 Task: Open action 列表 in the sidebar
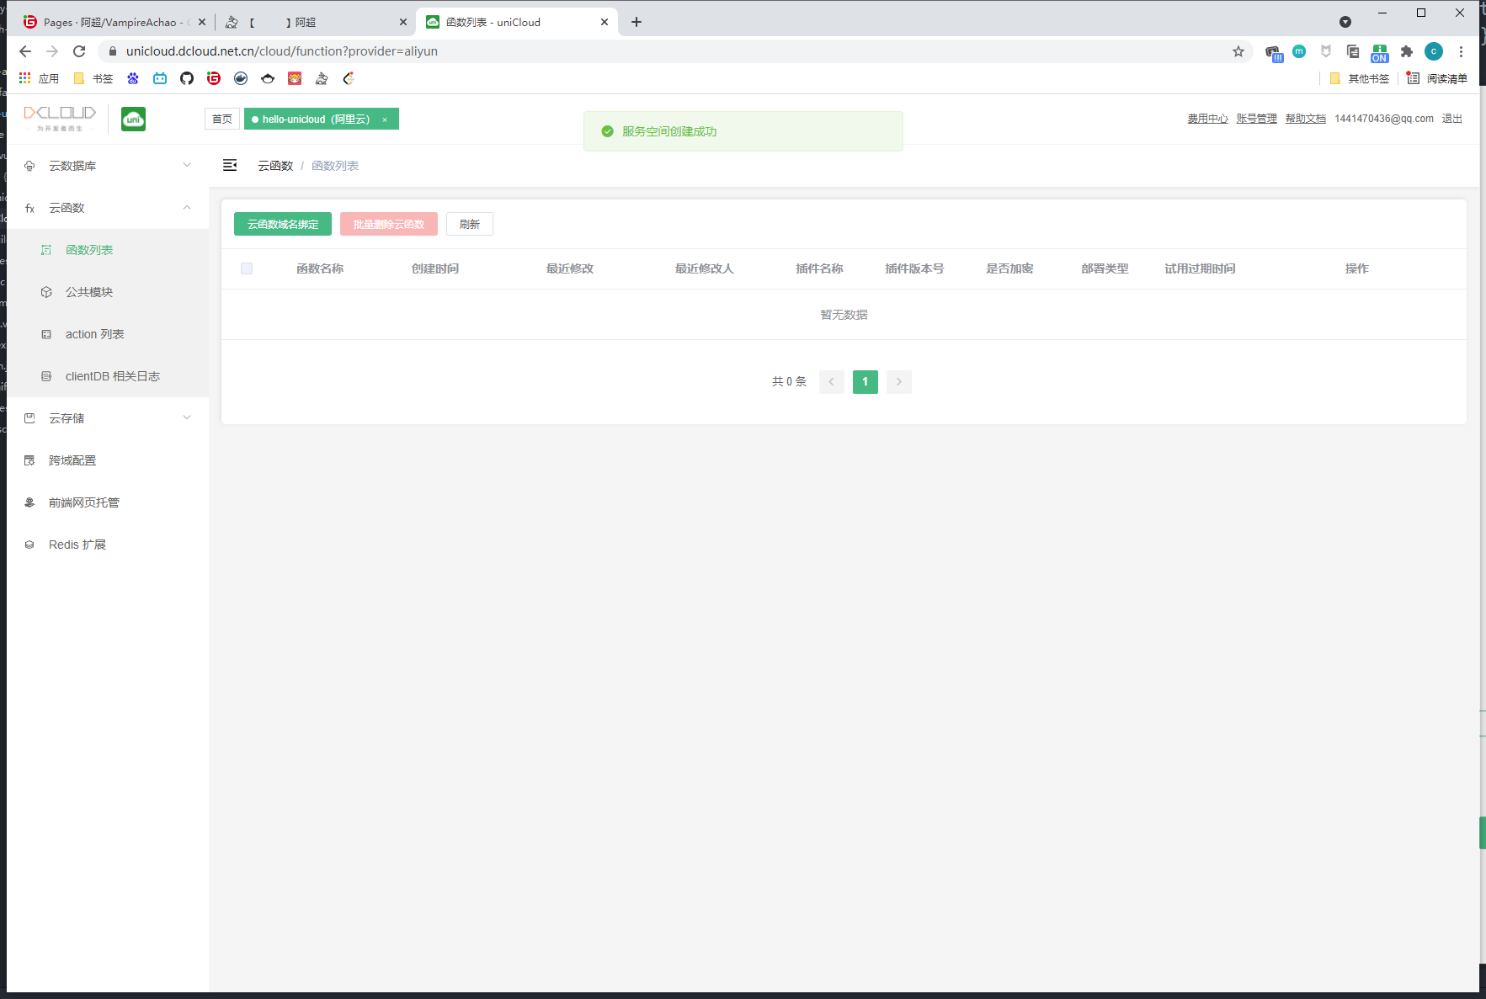point(94,334)
